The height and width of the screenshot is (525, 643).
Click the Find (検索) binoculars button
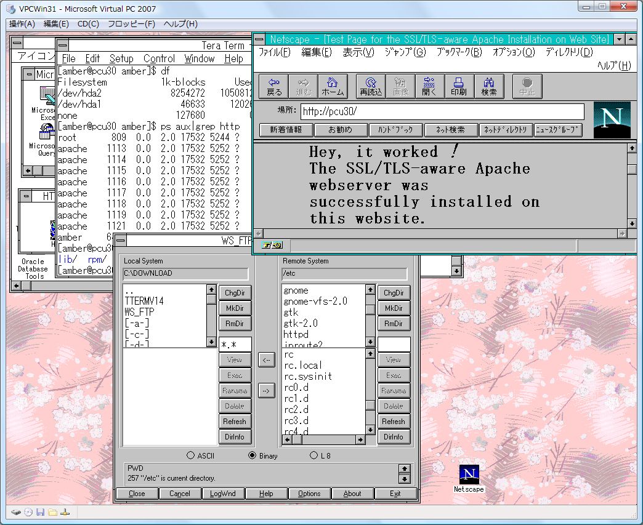[489, 87]
